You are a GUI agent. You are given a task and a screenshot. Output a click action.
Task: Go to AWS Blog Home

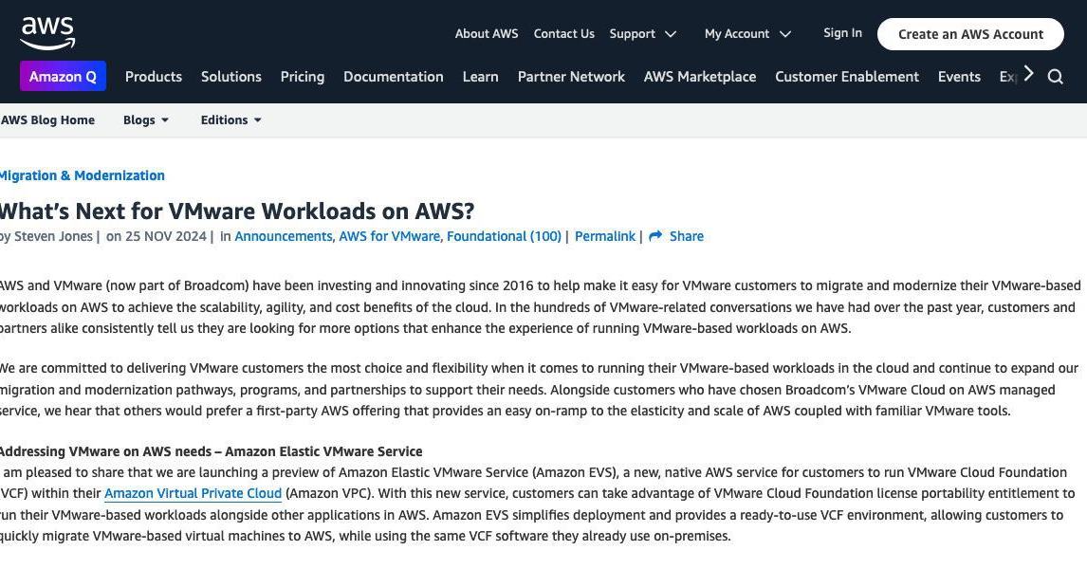(x=47, y=119)
